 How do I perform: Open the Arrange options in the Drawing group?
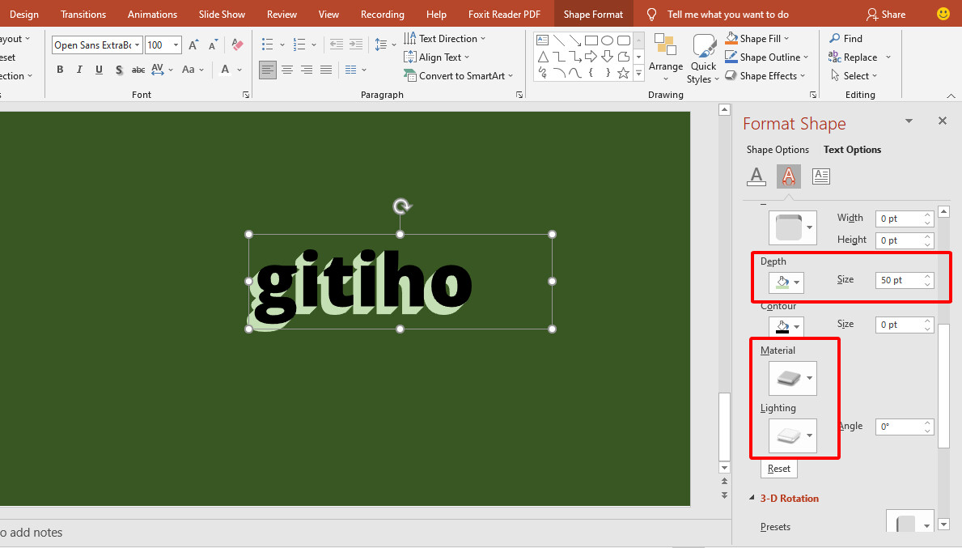[x=665, y=58]
